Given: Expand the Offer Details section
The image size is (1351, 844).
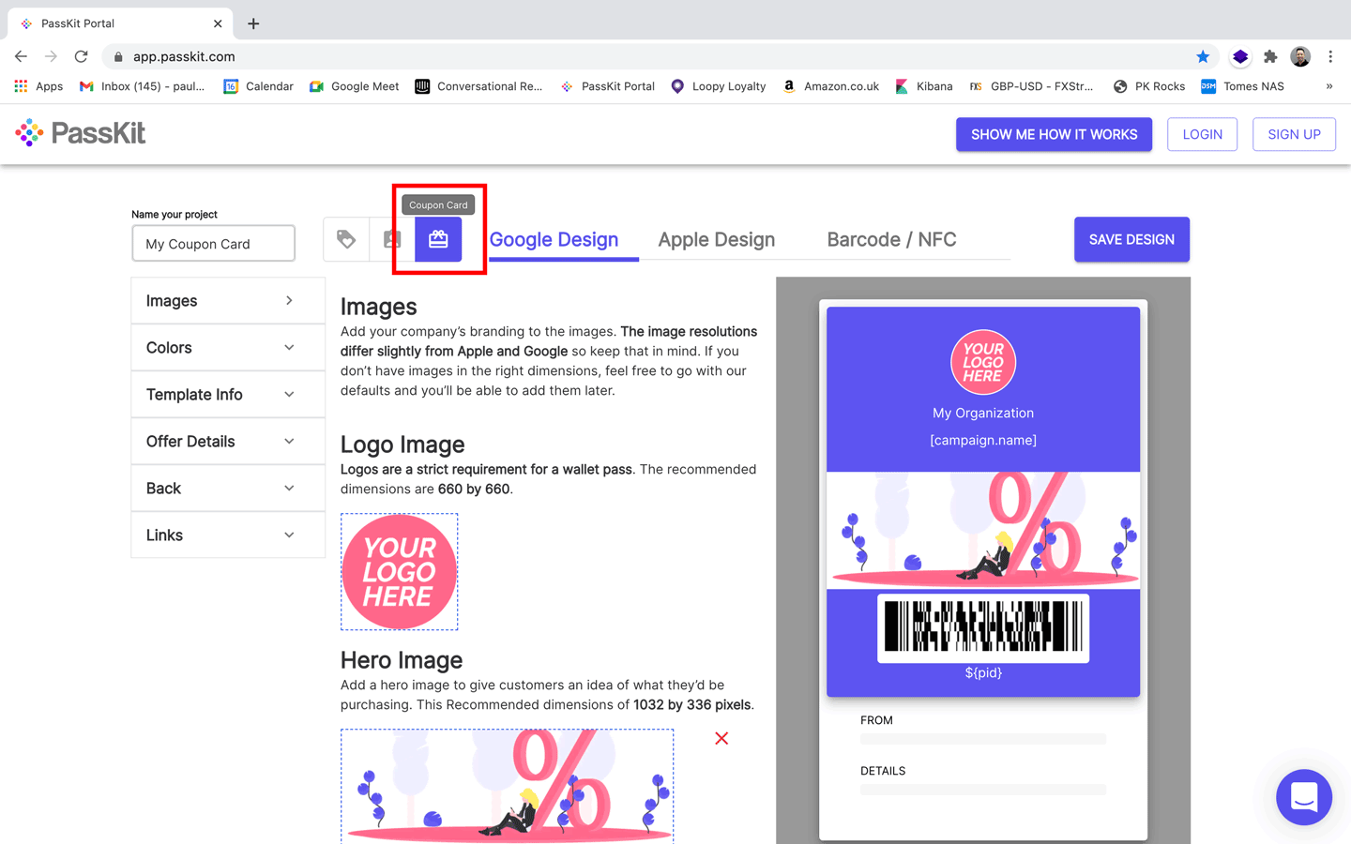Looking at the screenshot, I should (228, 441).
